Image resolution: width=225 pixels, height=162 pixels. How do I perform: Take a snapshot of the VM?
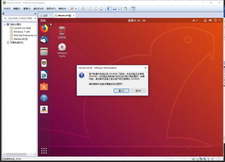91,9
